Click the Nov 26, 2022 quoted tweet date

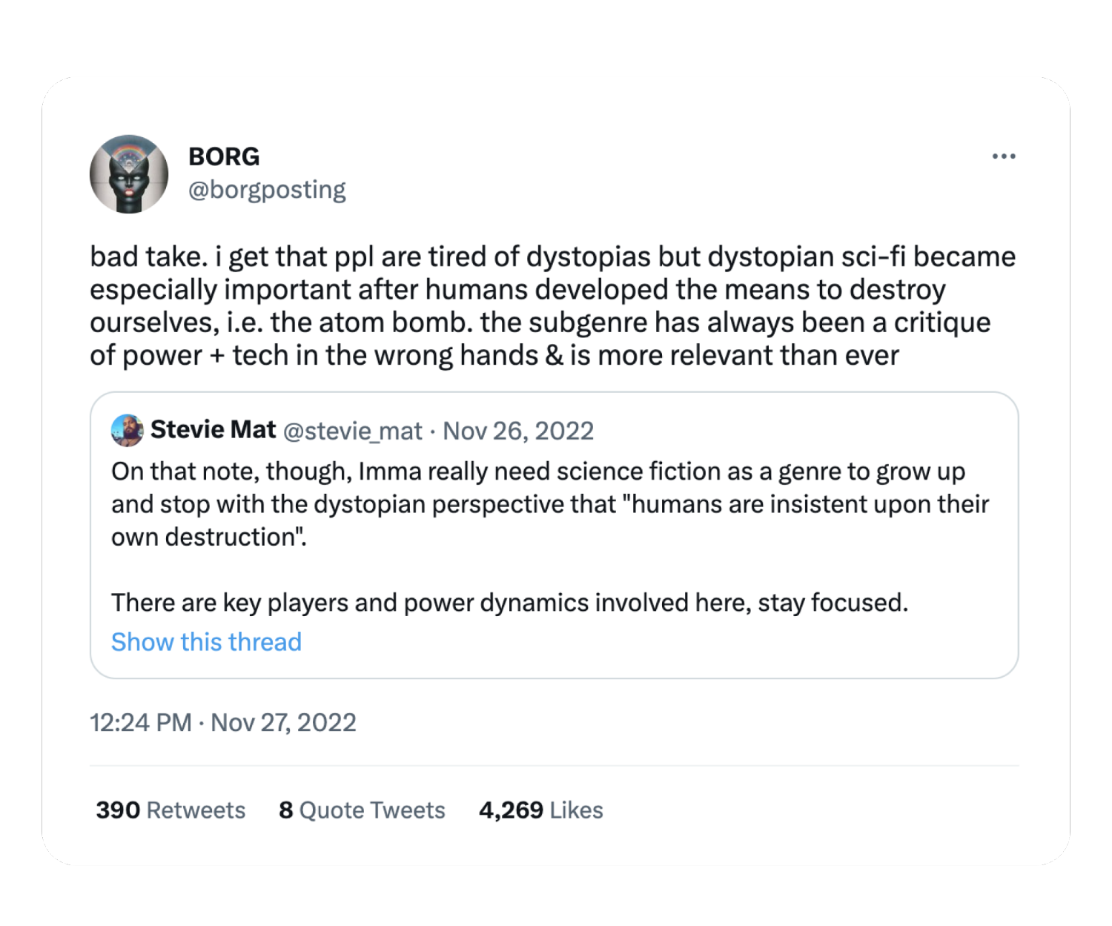[518, 431]
